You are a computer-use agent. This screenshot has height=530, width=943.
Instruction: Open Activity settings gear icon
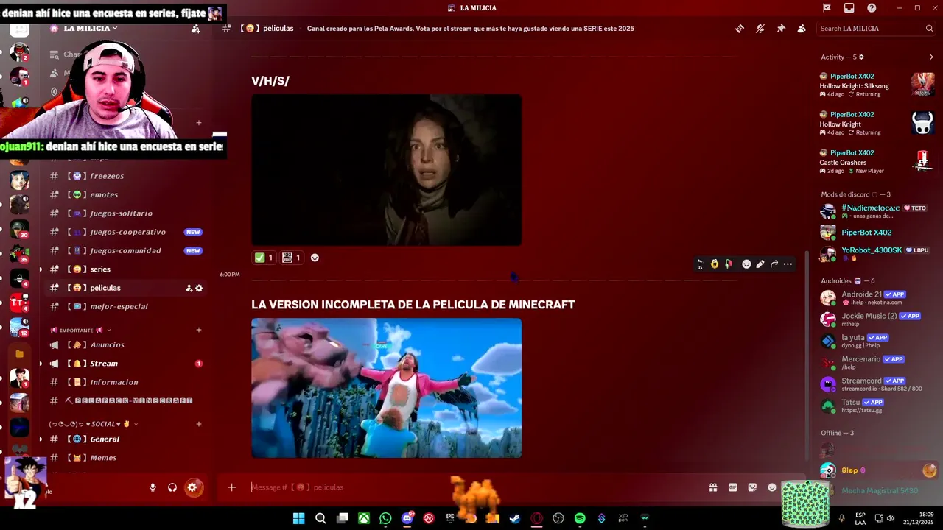[861, 57]
